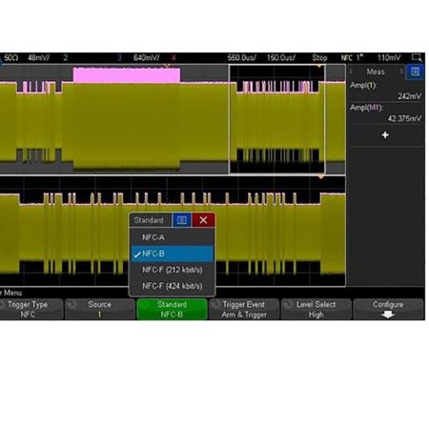Image resolution: width=429 pixels, height=429 pixels.
Task: Open the Source 1 softkey
Action: pyautogui.click(x=100, y=309)
